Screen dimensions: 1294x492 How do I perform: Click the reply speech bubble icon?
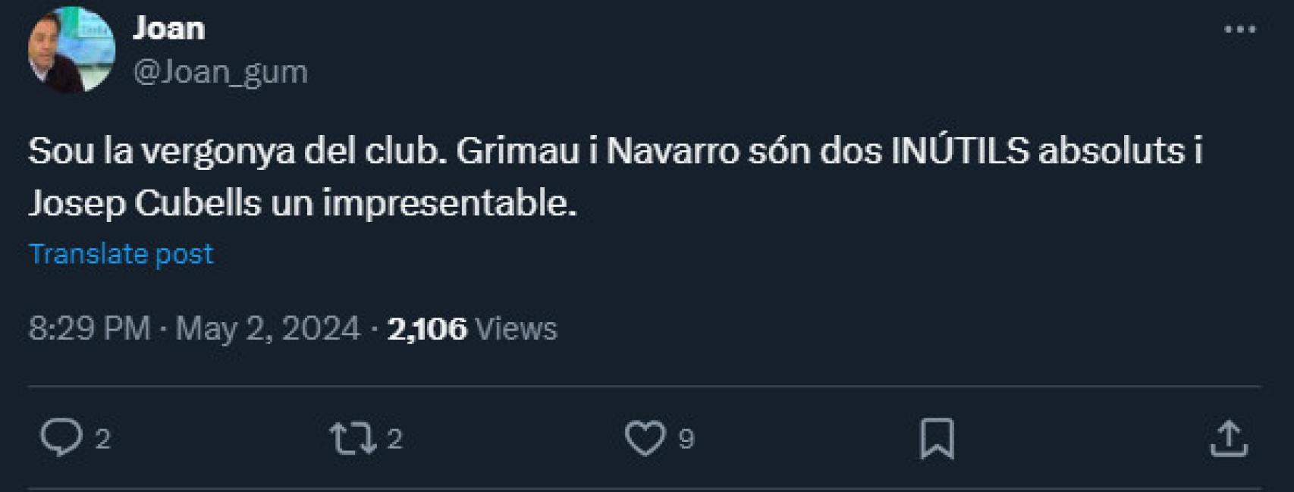pyautogui.click(x=61, y=437)
